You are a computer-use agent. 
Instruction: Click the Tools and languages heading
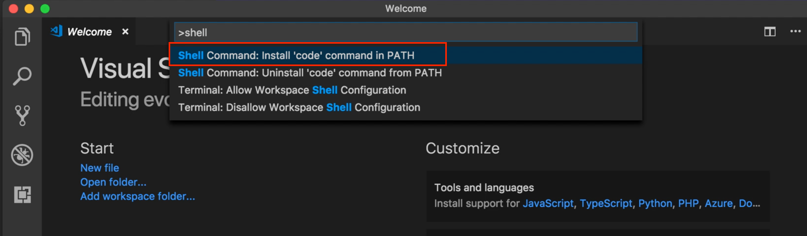[484, 188]
